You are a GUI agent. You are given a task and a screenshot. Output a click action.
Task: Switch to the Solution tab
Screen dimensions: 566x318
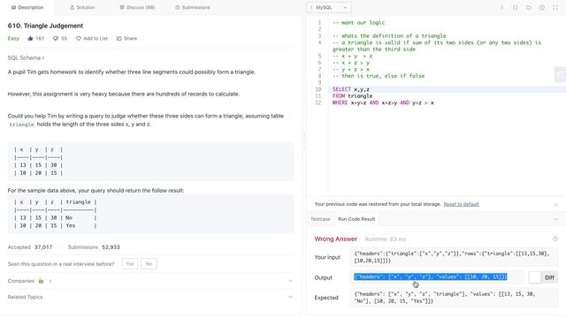click(82, 7)
